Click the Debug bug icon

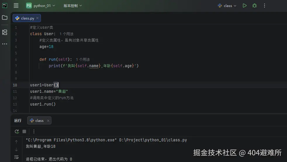[255, 6]
